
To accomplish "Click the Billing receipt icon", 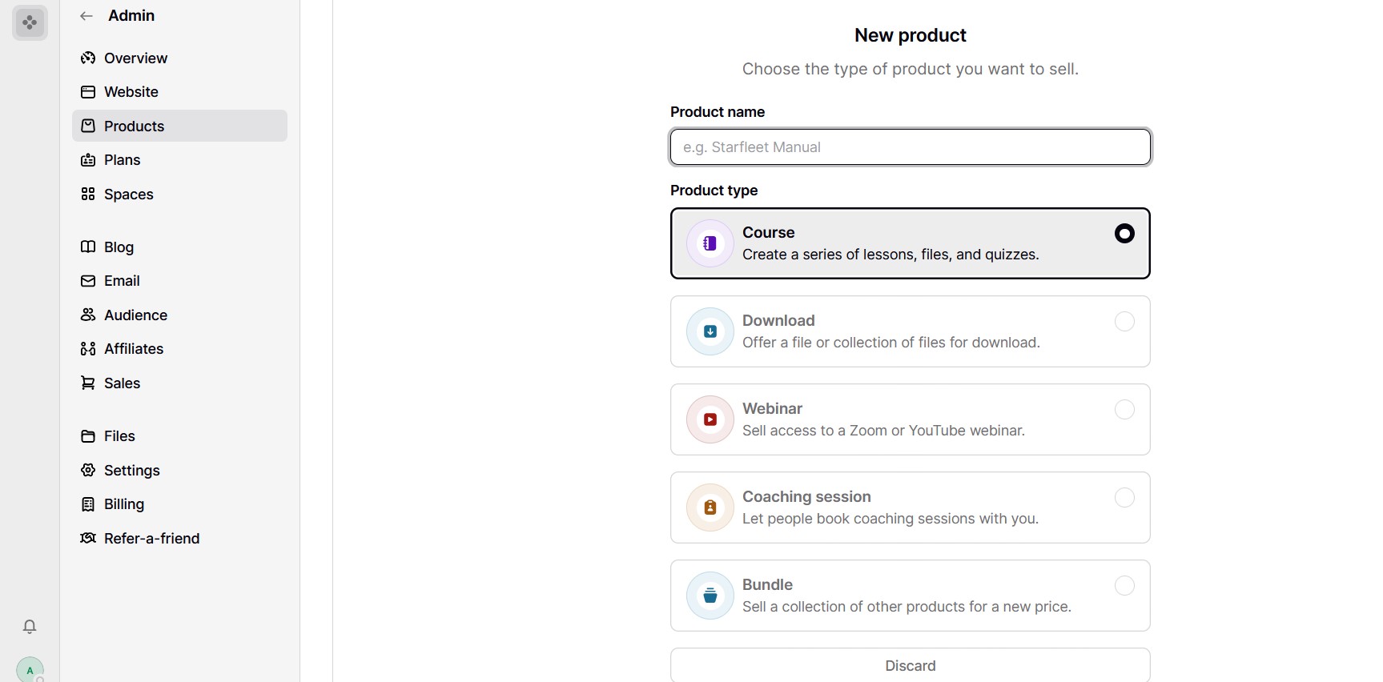I will [88, 504].
